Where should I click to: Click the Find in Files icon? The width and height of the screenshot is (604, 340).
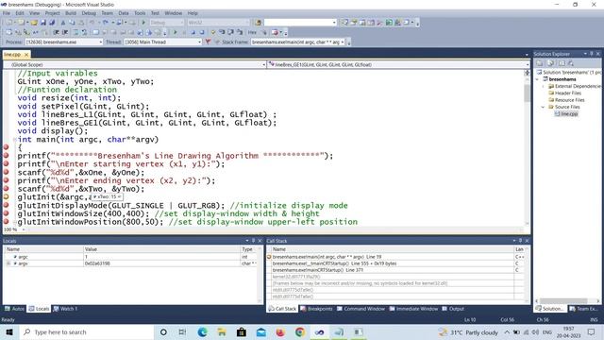258,23
